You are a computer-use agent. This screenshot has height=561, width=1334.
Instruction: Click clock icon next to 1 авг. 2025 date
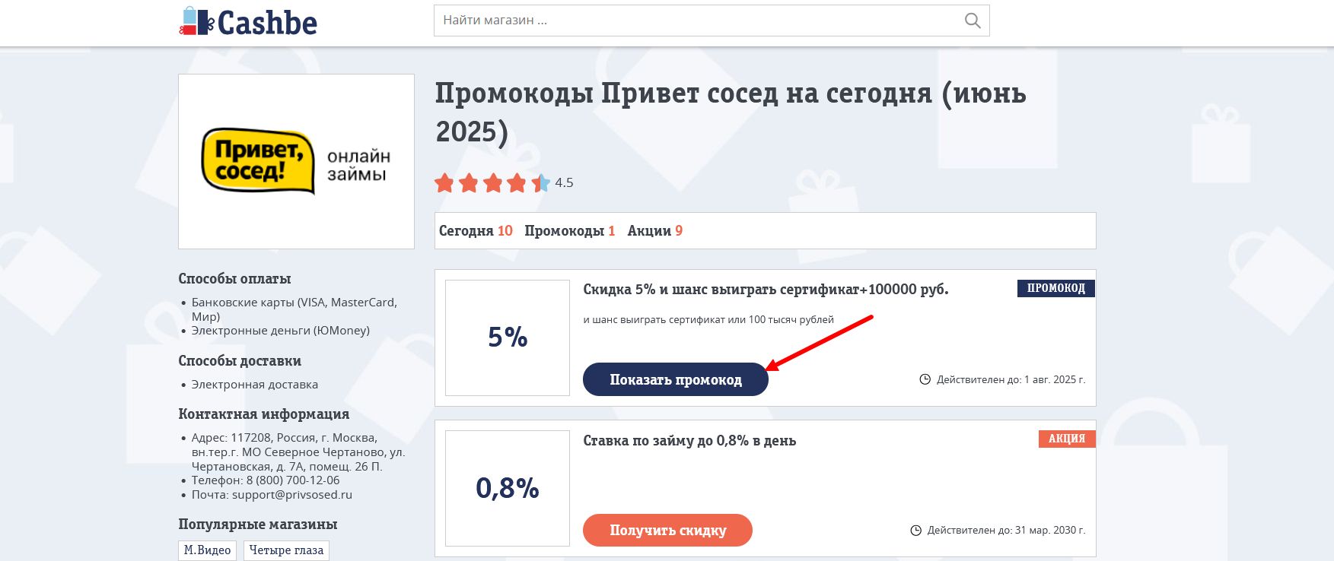click(925, 379)
